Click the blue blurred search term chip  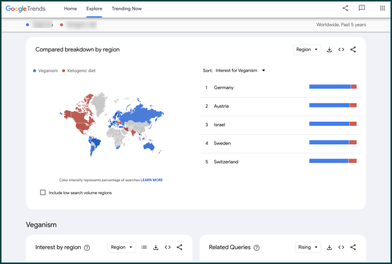[x=40, y=24]
